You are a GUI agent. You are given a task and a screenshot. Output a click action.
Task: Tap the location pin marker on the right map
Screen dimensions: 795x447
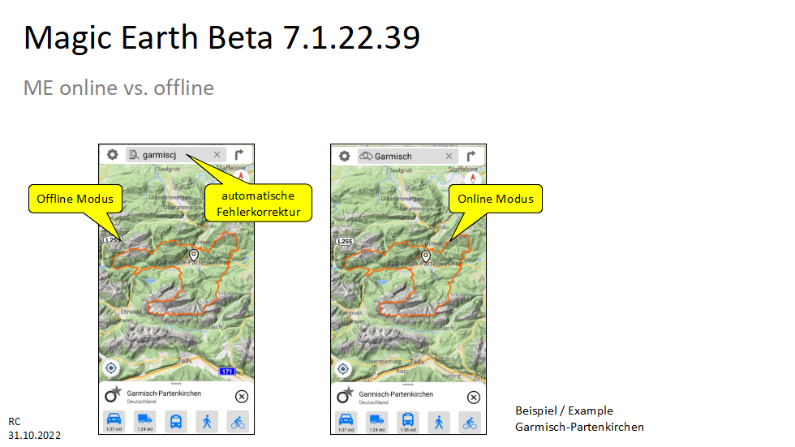[x=426, y=256]
